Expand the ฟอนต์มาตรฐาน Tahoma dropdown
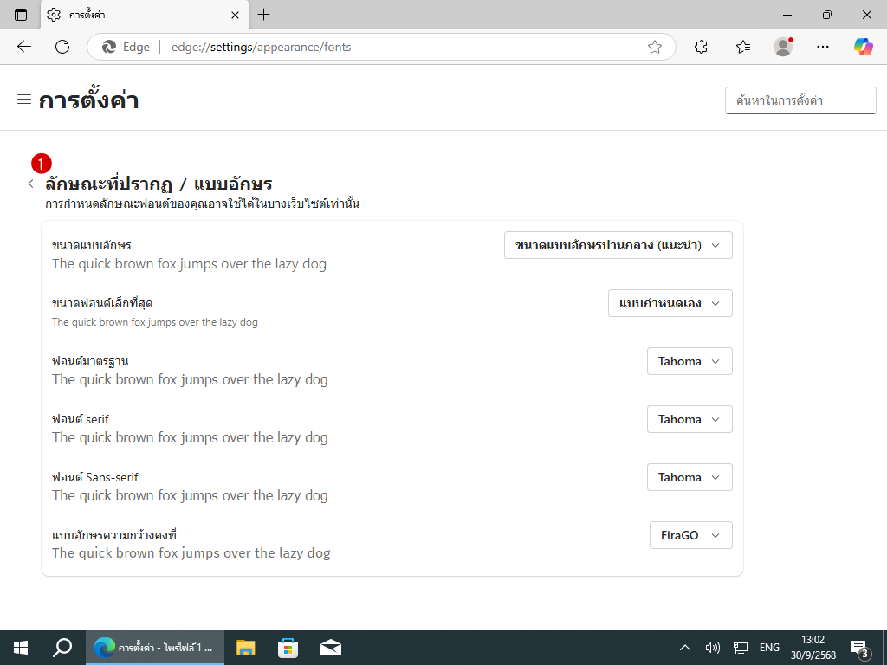This screenshot has width=887, height=665. tap(689, 361)
